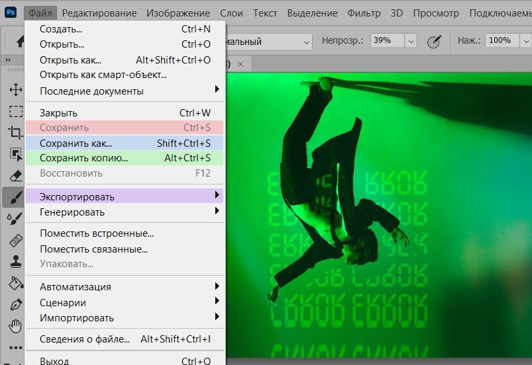Select the Crop tool
This screenshot has height=365, width=532.
[x=16, y=132]
